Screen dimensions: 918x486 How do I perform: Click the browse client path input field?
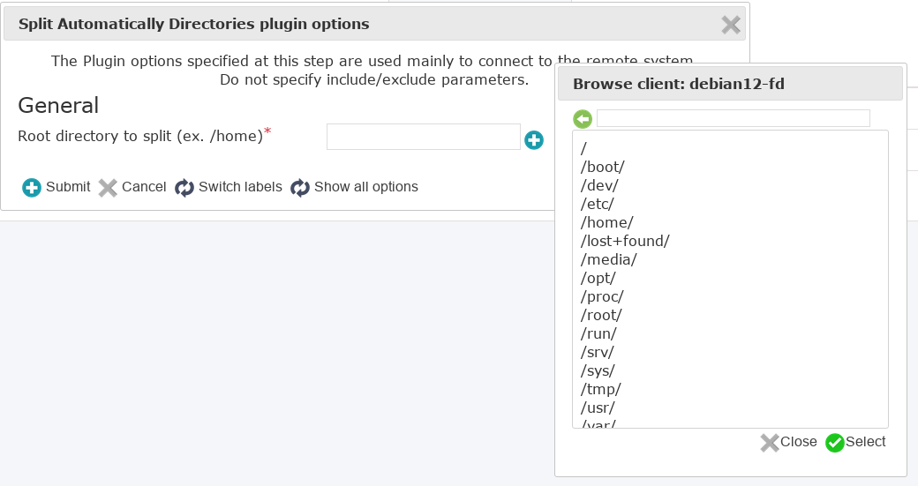pyautogui.click(x=733, y=118)
